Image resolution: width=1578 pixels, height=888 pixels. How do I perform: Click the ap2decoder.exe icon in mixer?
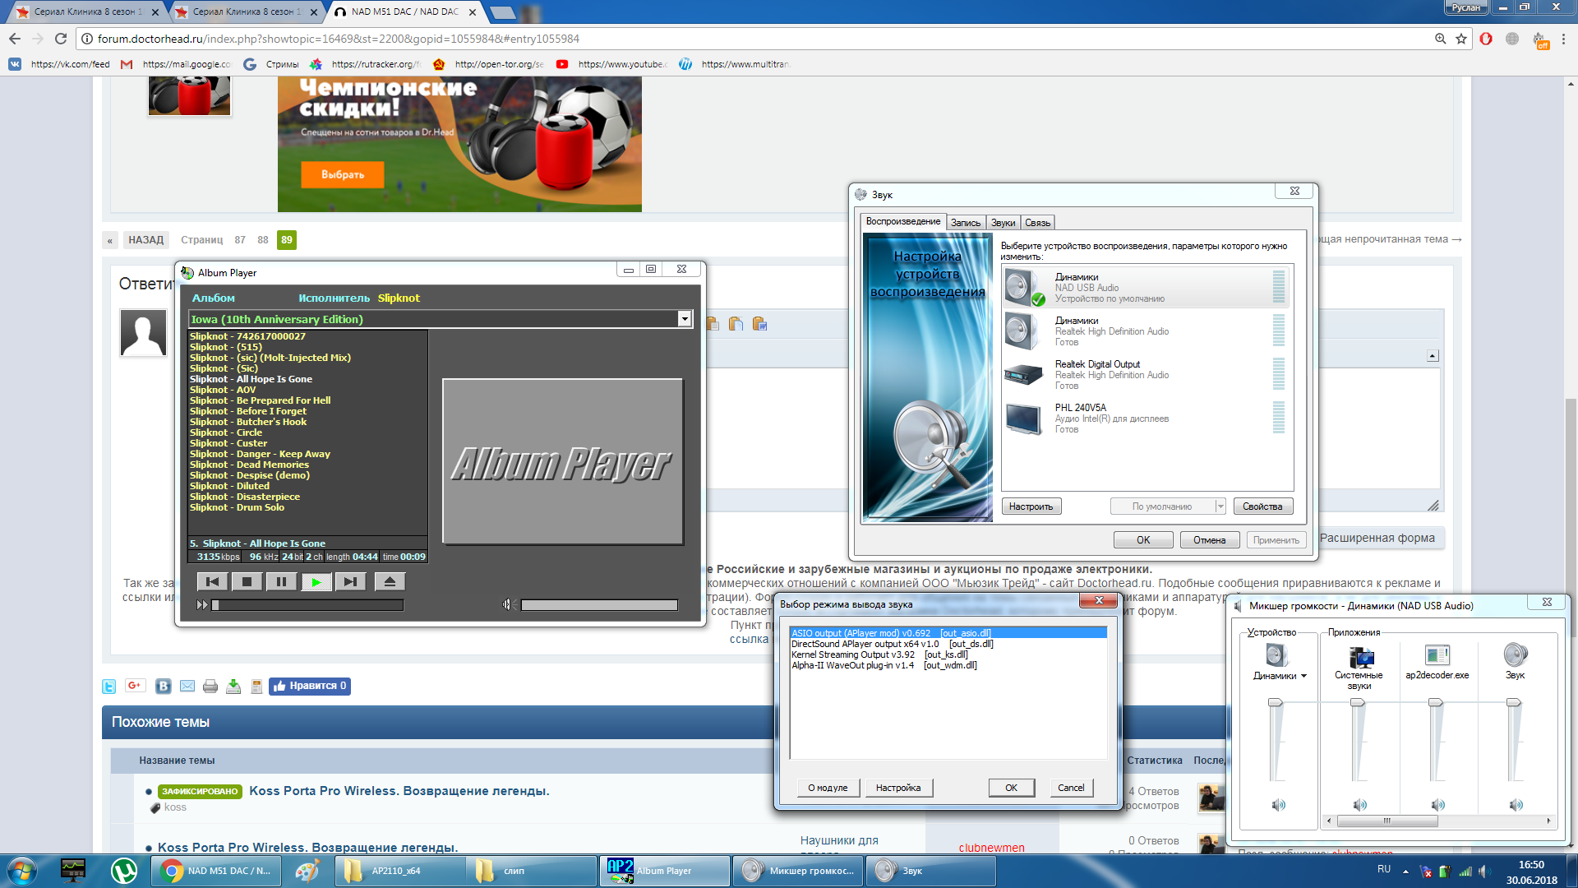point(1437,655)
